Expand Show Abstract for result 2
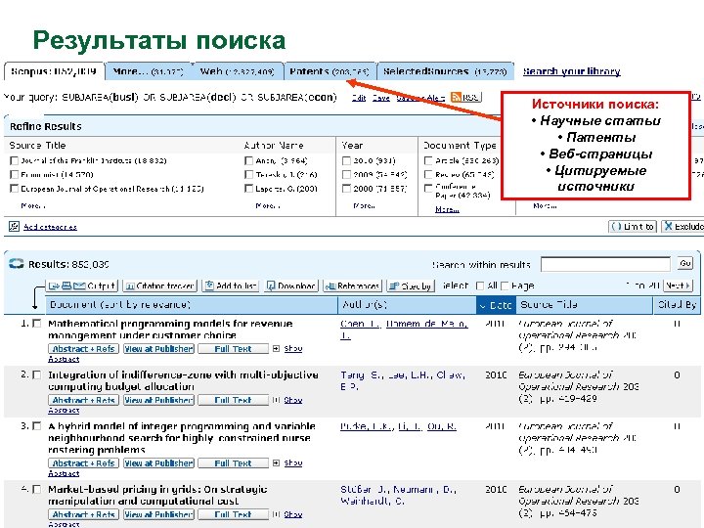The width and height of the screenshot is (704, 528). point(292,400)
